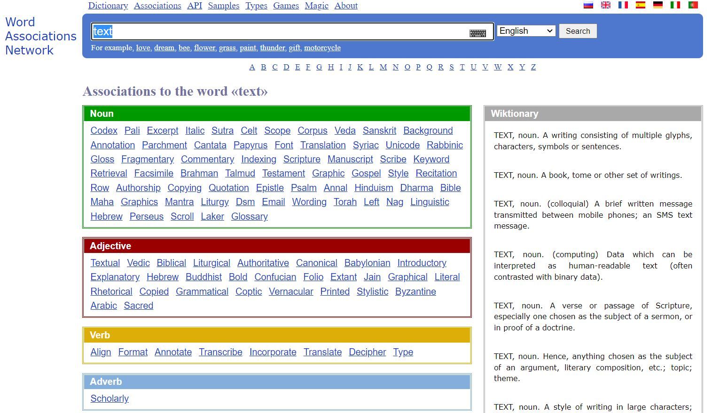712x413 pixels.
Task: Select the Wiktionary panel heading
Action: [515, 114]
